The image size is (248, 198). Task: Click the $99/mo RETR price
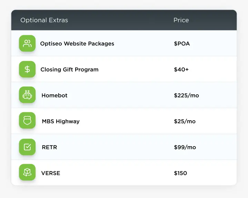pos(185,147)
